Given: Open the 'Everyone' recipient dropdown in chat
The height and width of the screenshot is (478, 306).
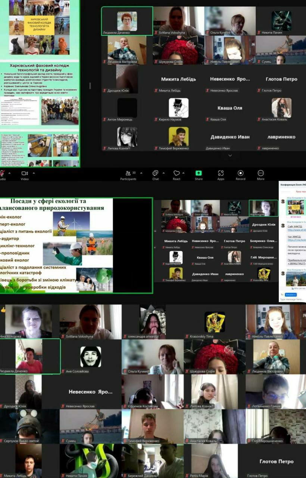Looking at the screenshot, I should (x=291, y=295).
